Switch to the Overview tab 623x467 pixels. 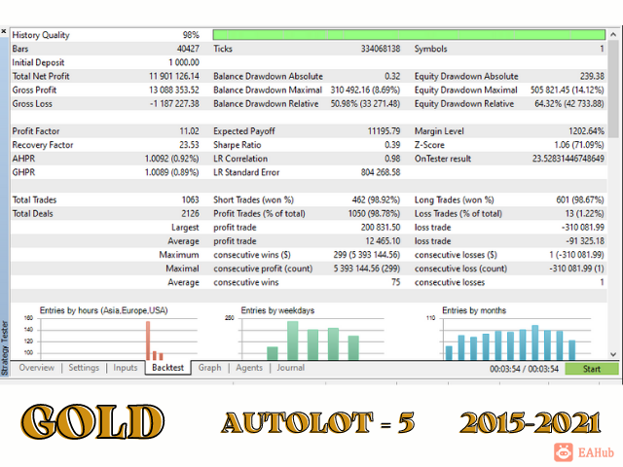(37, 368)
